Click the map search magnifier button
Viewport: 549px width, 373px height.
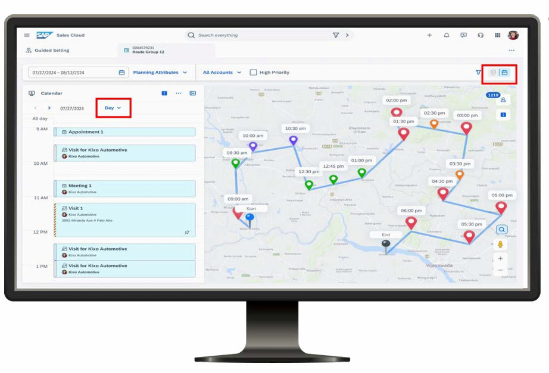502,230
